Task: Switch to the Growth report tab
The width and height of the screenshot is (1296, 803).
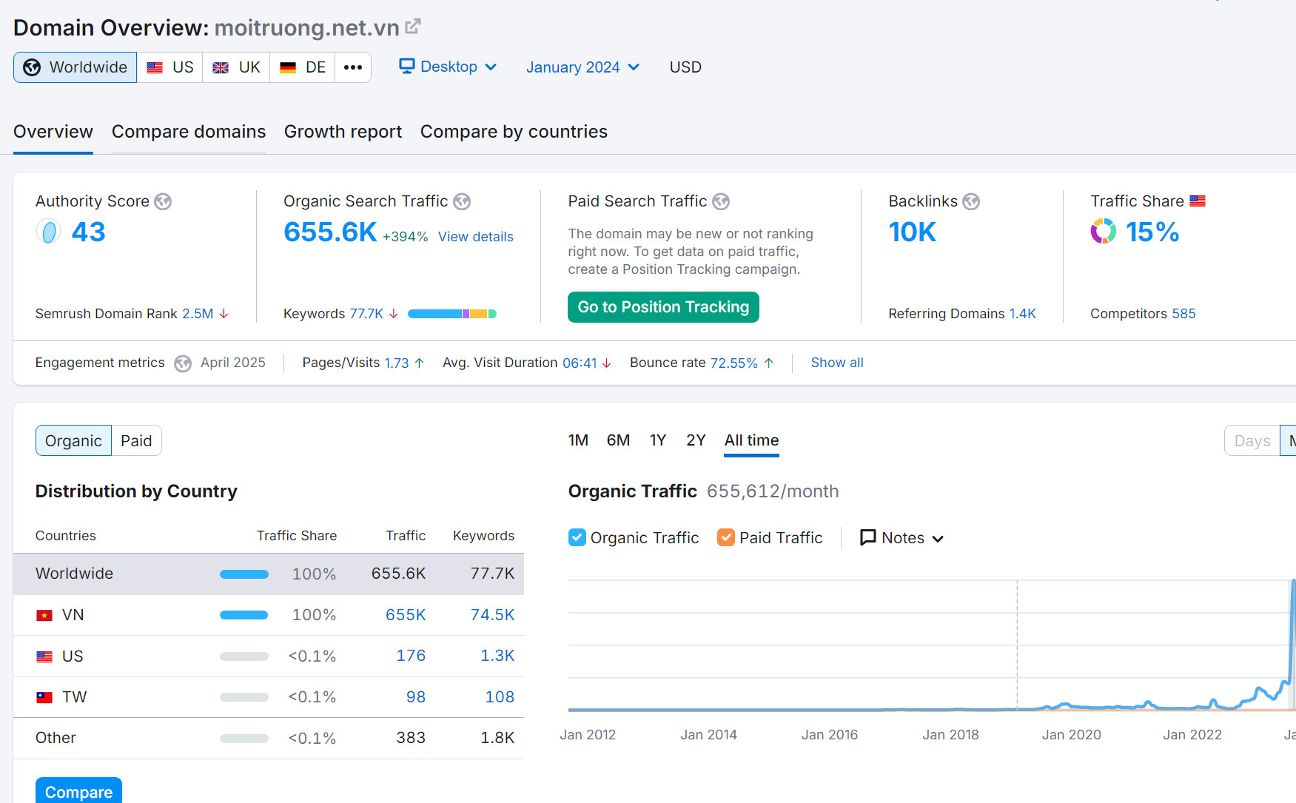Action: (x=343, y=132)
